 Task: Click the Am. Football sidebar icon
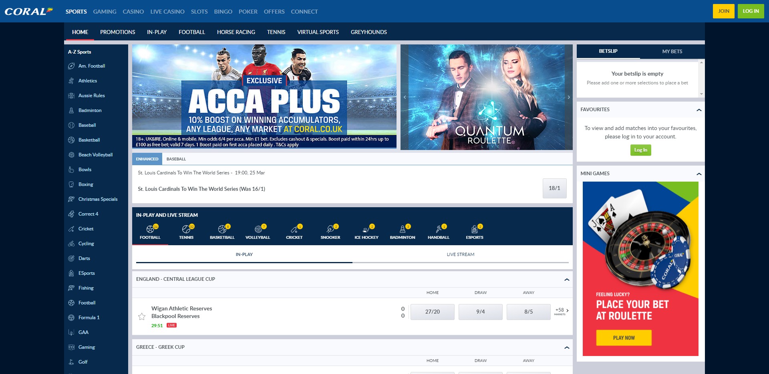point(71,66)
